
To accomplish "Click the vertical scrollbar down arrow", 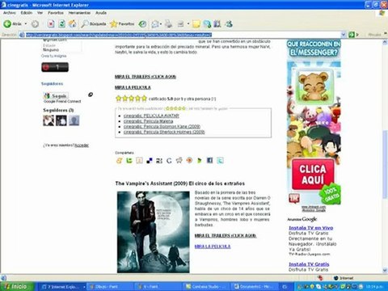I will (385, 270).
